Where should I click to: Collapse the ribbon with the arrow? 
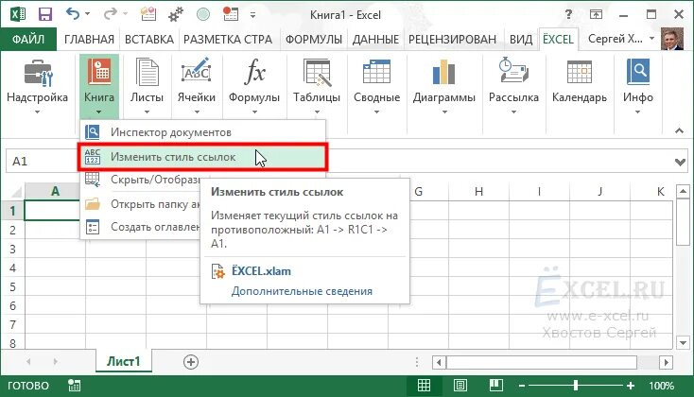679,131
